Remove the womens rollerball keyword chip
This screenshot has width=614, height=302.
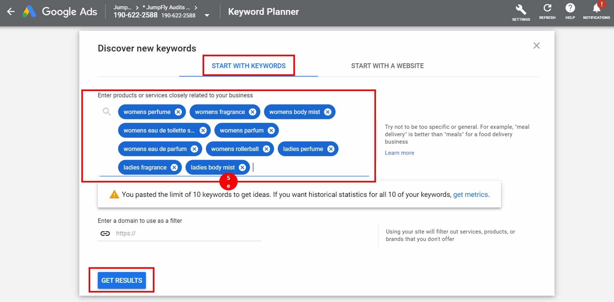(x=266, y=149)
